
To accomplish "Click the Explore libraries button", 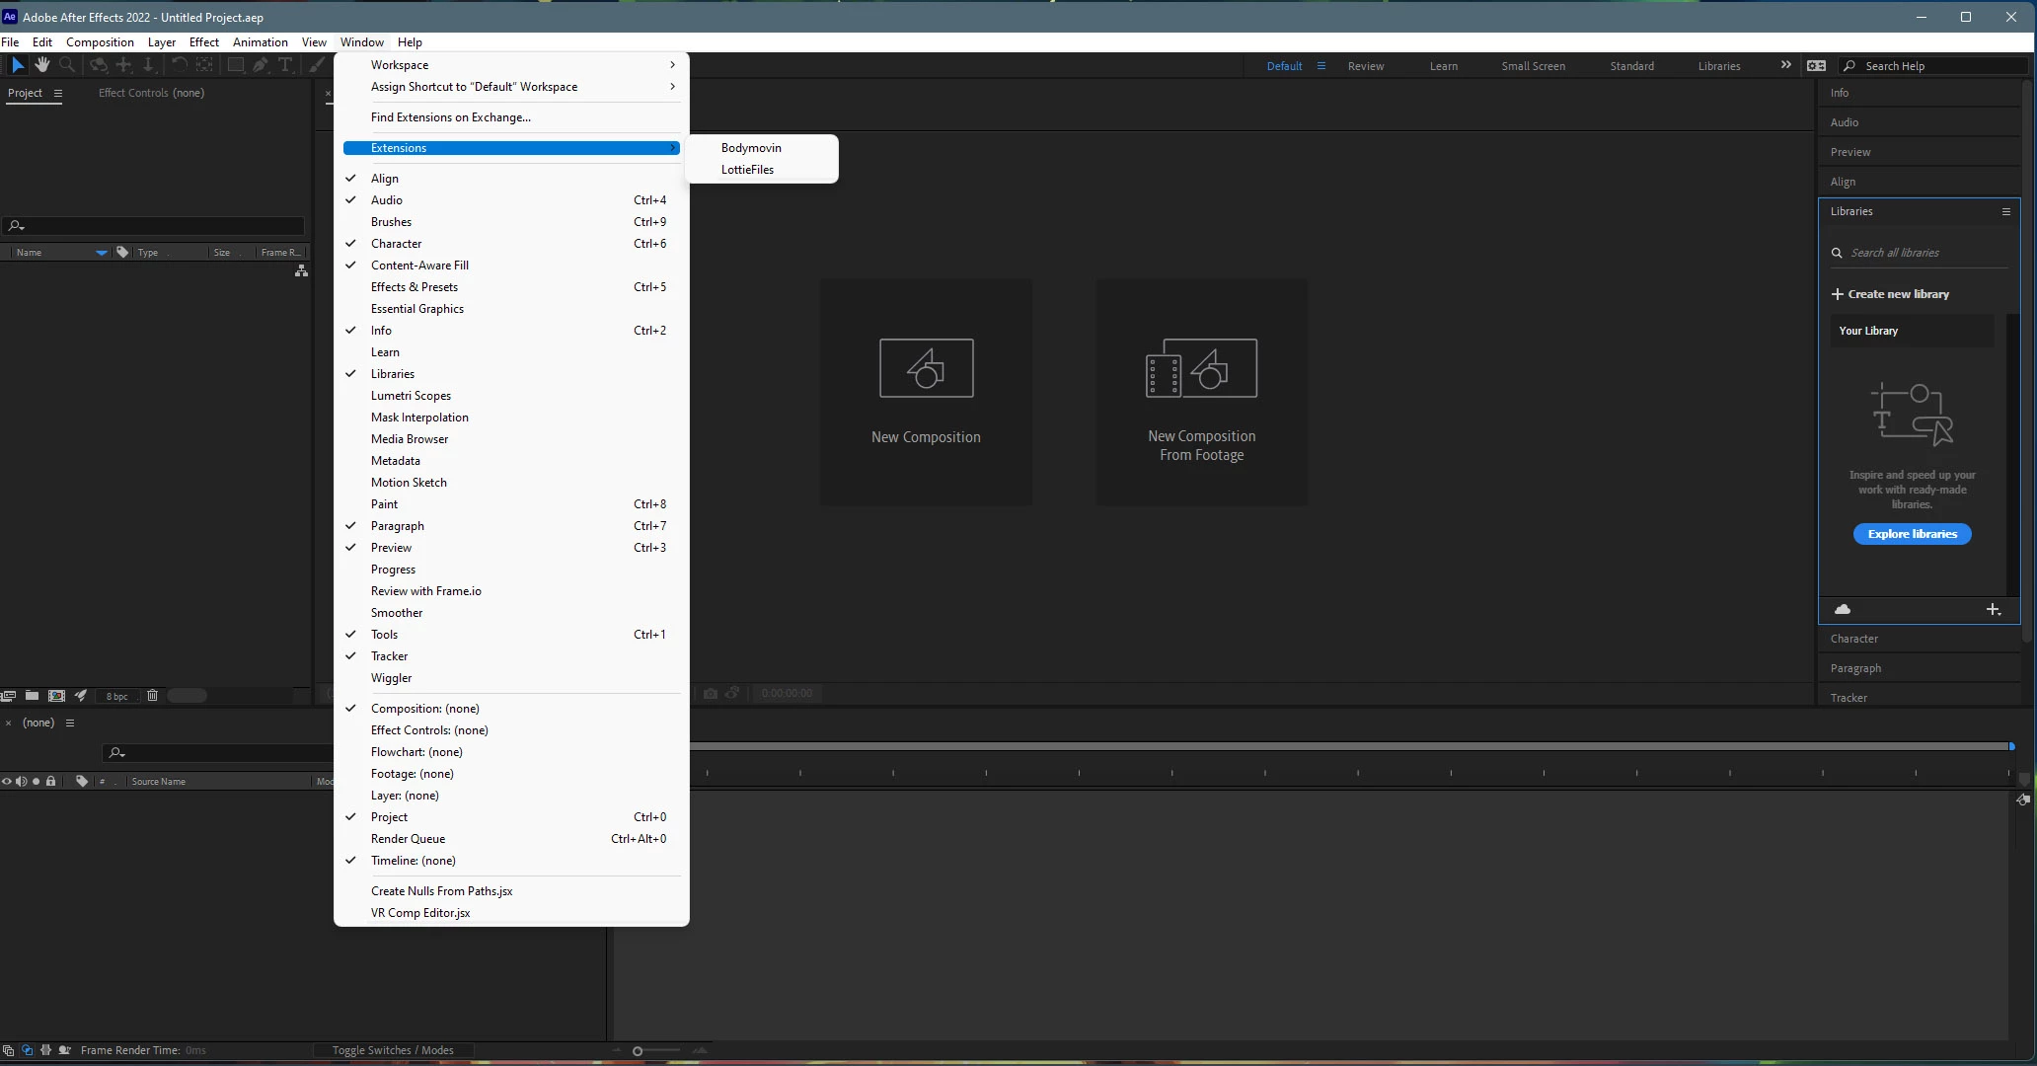I will (x=1912, y=534).
